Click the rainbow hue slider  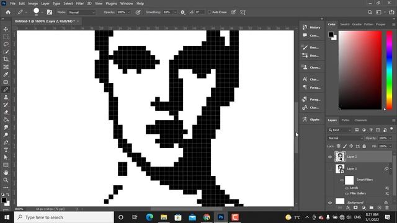click(390, 70)
